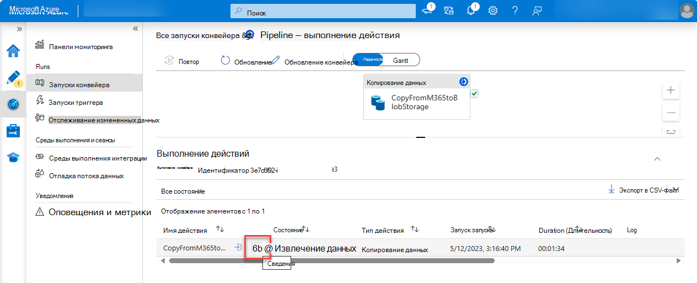The image size is (697, 283).
Task: Open Learning center graduation cap icon
Action: (x=13, y=157)
